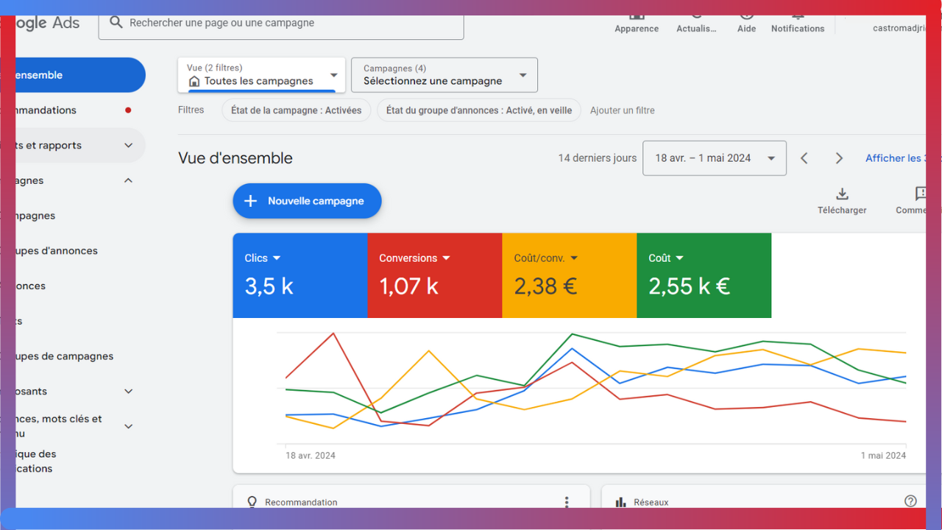The image size is (942, 530).
Task: Open Recommandation card three-dot menu
Action: click(x=566, y=502)
